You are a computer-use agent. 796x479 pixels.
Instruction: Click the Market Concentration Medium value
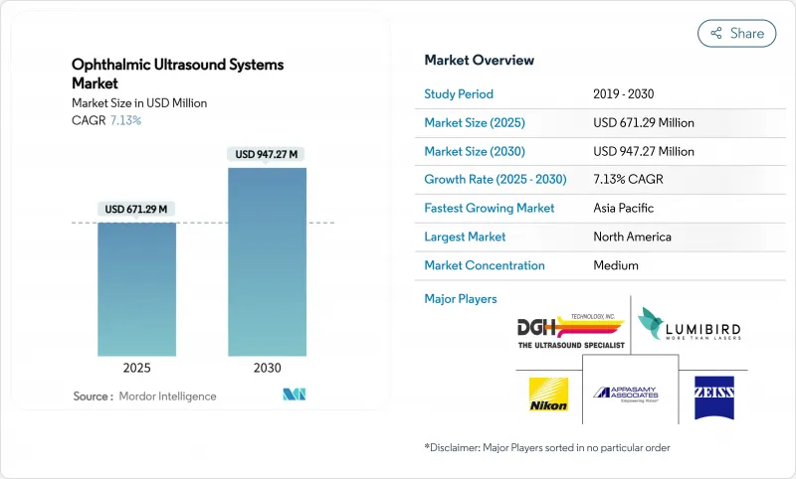(x=616, y=265)
